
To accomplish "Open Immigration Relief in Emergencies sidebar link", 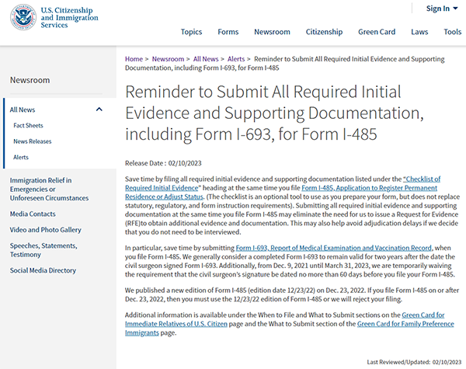I will click(49, 189).
